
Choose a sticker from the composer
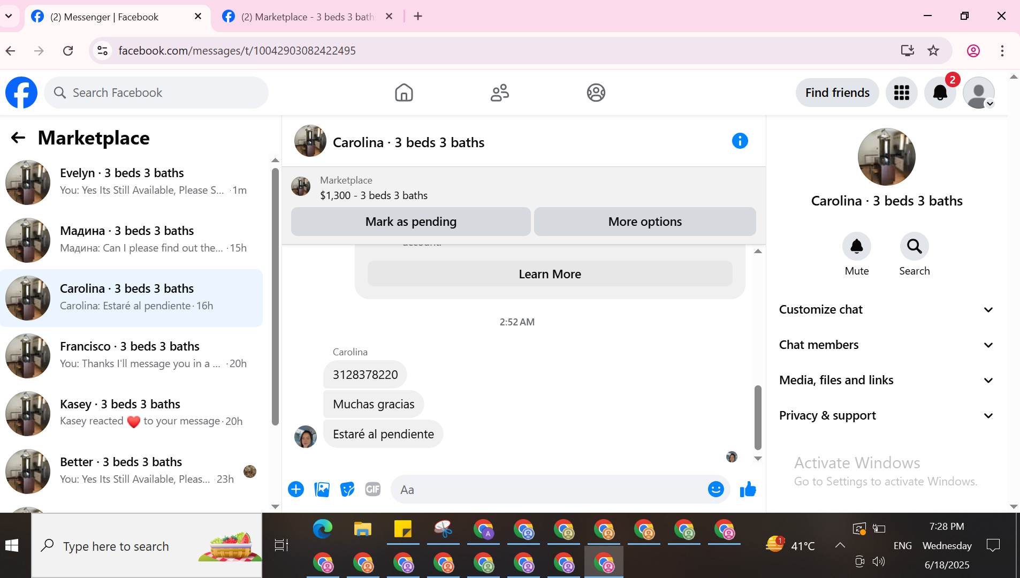[347, 489]
